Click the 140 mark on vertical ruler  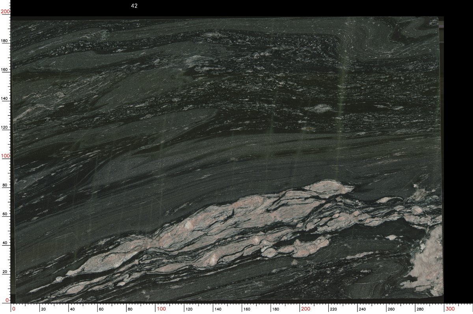point(6,98)
